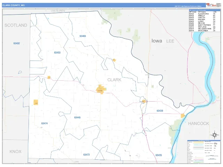This screenshot has height=167, width=223.
Task: Click the yellow swatch atop the map legend
Action: coord(198,142)
